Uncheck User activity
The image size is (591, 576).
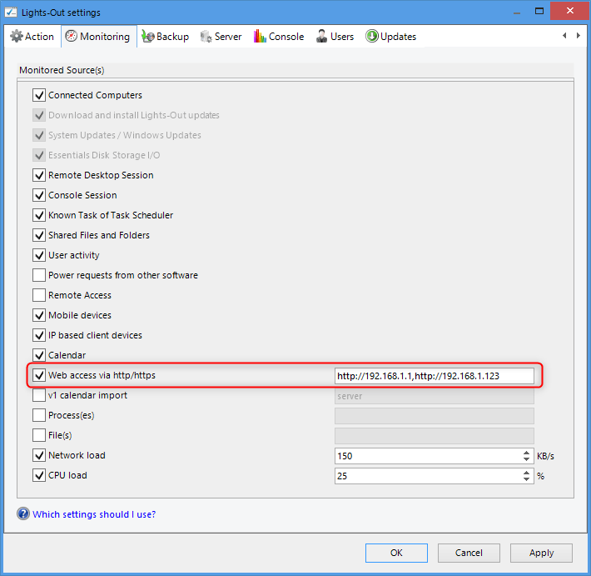tap(39, 255)
